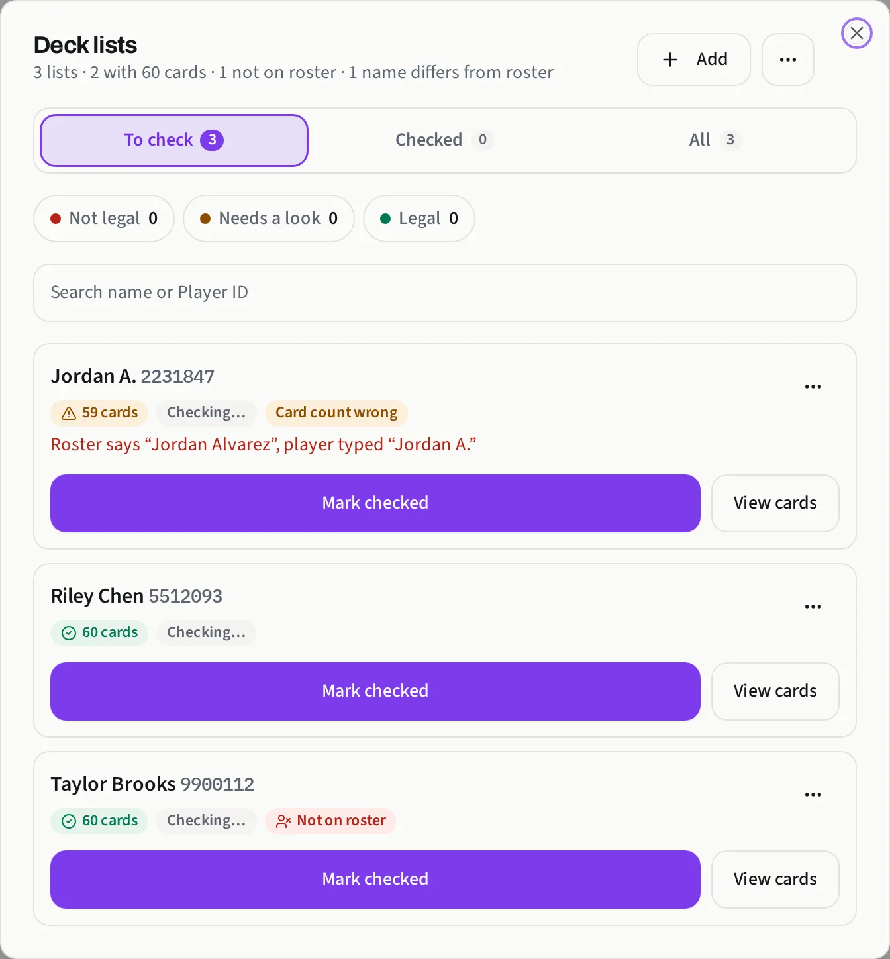Image resolution: width=890 pixels, height=959 pixels.
Task: Mark Taylor Brooks' list checked
Action: point(375,880)
